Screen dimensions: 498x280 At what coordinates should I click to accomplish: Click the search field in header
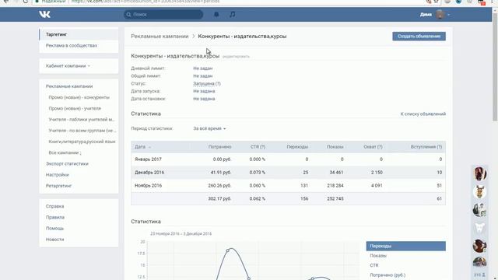163,14
